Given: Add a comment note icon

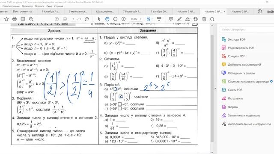Looking at the screenshot, I should (171, 19).
